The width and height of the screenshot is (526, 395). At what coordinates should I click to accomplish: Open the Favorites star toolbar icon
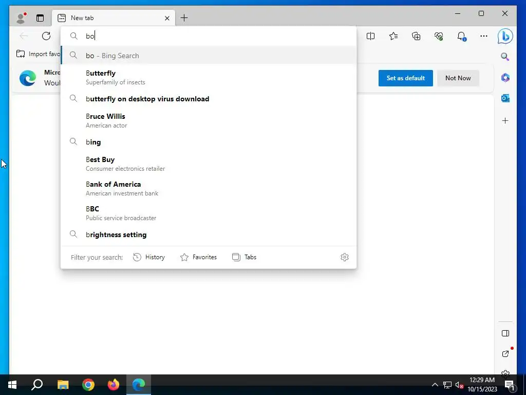393,36
